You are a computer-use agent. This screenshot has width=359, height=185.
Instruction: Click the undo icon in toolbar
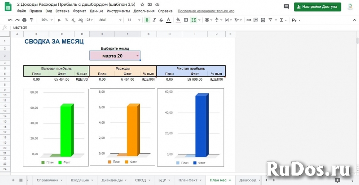click(x=11, y=20)
